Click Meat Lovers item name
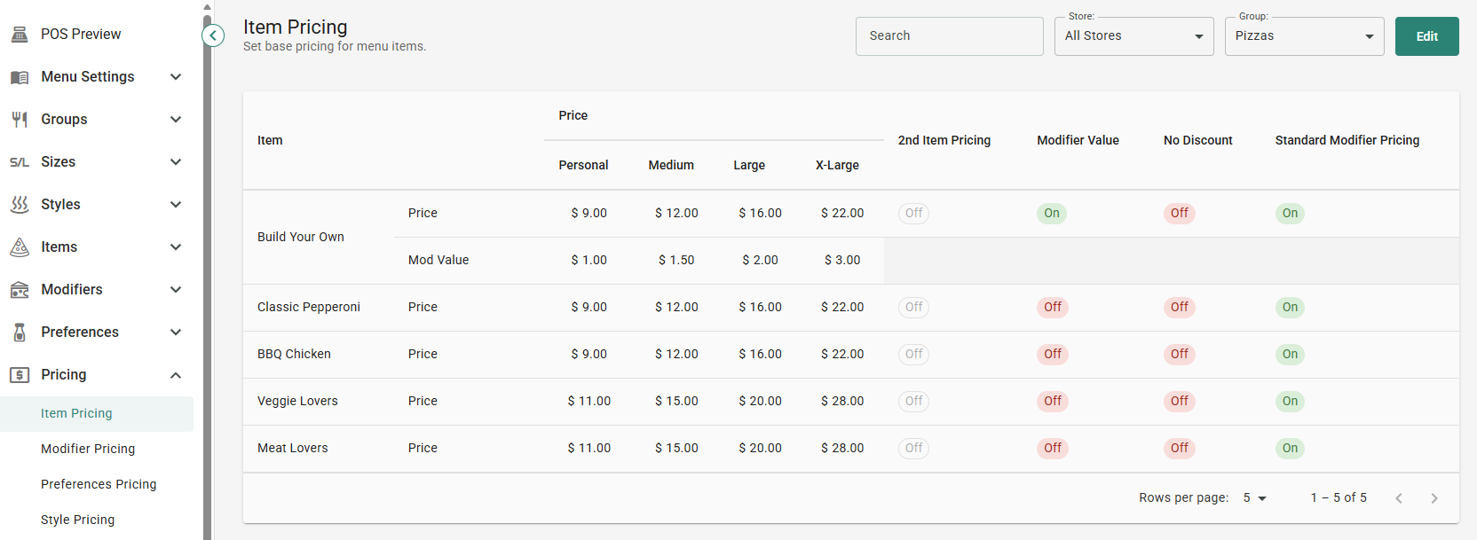Viewport: 1477px width, 540px height. click(x=293, y=448)
